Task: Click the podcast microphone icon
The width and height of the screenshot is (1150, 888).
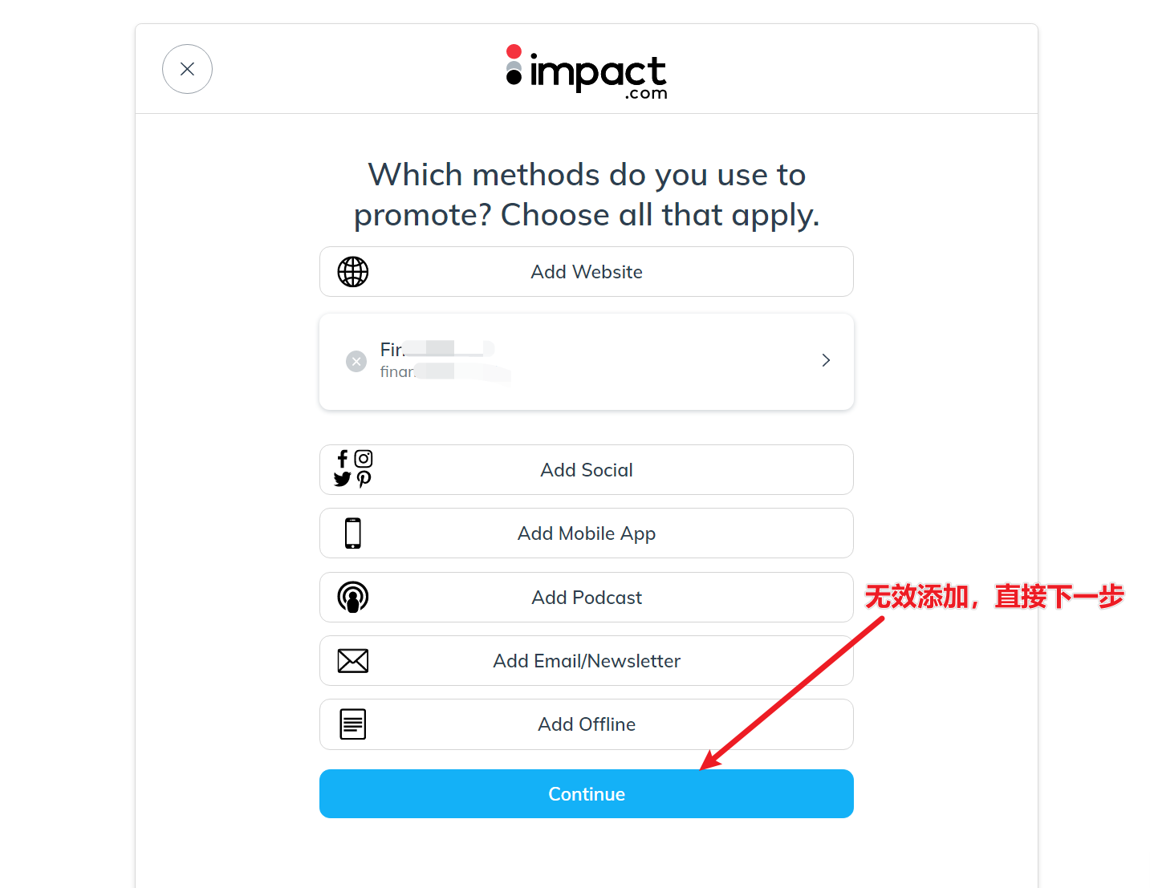Action: [353, 598]
